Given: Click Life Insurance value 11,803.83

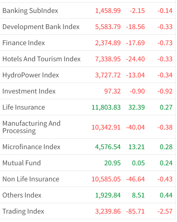Looking at the screenshot, I should click(x=106, y=107).
